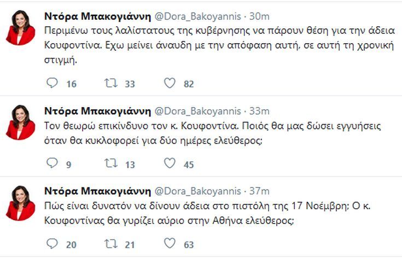The width and height of the screenshot is (402, 259).
Task: Click @Dora_Bakoyannis handle on second tweet
Action: (199, 111)
